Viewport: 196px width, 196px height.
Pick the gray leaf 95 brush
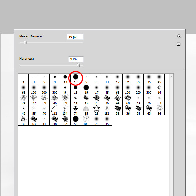click(x=86, y=110)
